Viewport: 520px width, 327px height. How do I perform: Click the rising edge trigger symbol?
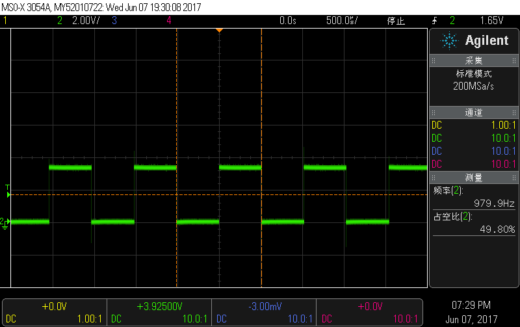point(435,21)
